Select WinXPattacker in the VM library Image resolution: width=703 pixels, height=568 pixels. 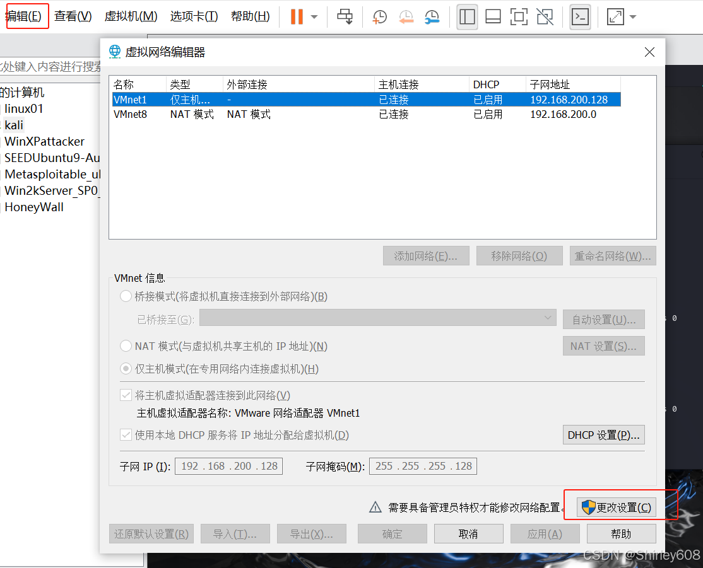(44, 141)
